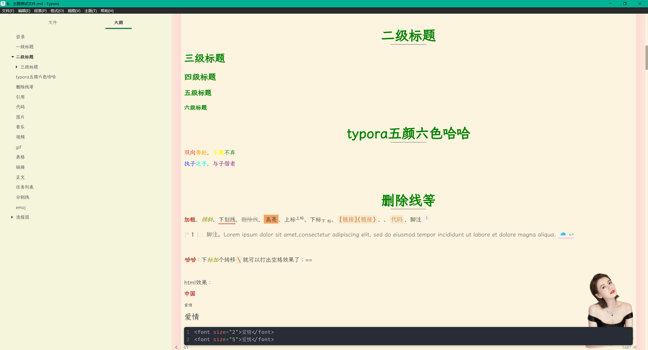Open the 主题(T) menu
This screenshot has width=648, height=350.
pyautogui.click(x=91, y=11)
